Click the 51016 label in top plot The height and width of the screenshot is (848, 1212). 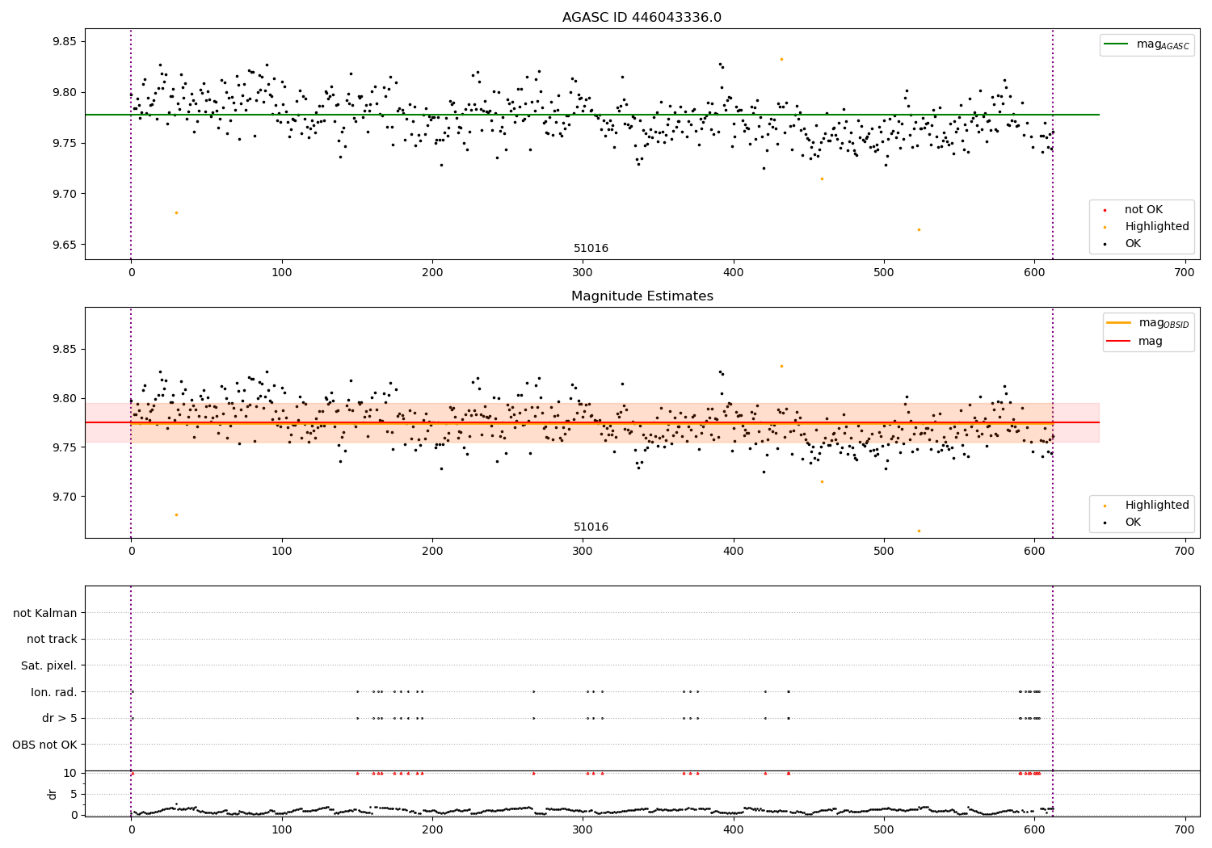(591, 249)
